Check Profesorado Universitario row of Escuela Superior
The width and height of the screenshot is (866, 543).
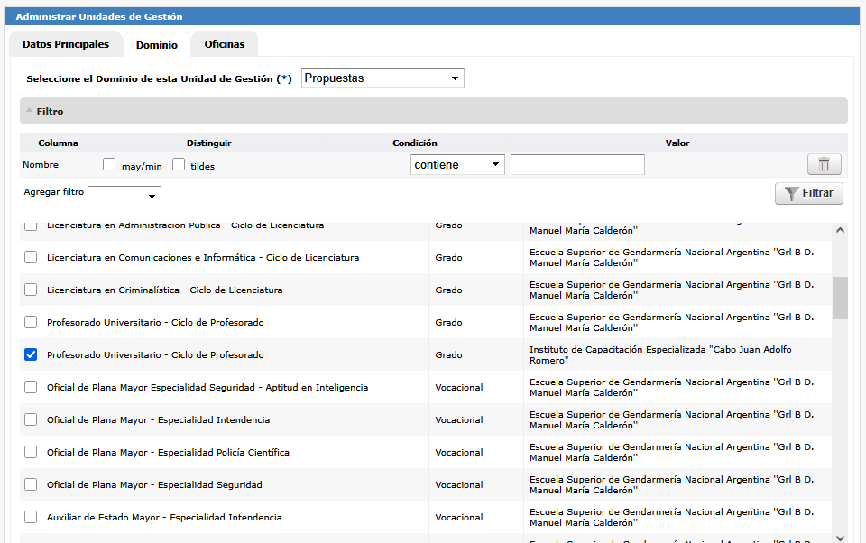point(31,323)
